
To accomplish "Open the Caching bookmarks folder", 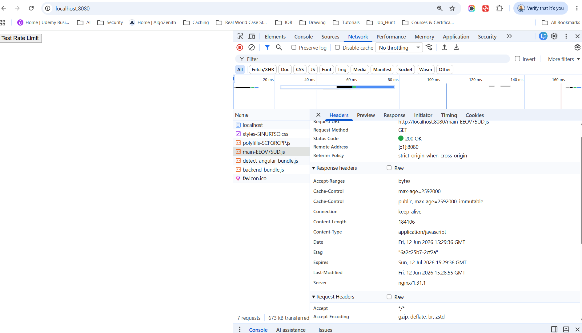I will point(196,22).
